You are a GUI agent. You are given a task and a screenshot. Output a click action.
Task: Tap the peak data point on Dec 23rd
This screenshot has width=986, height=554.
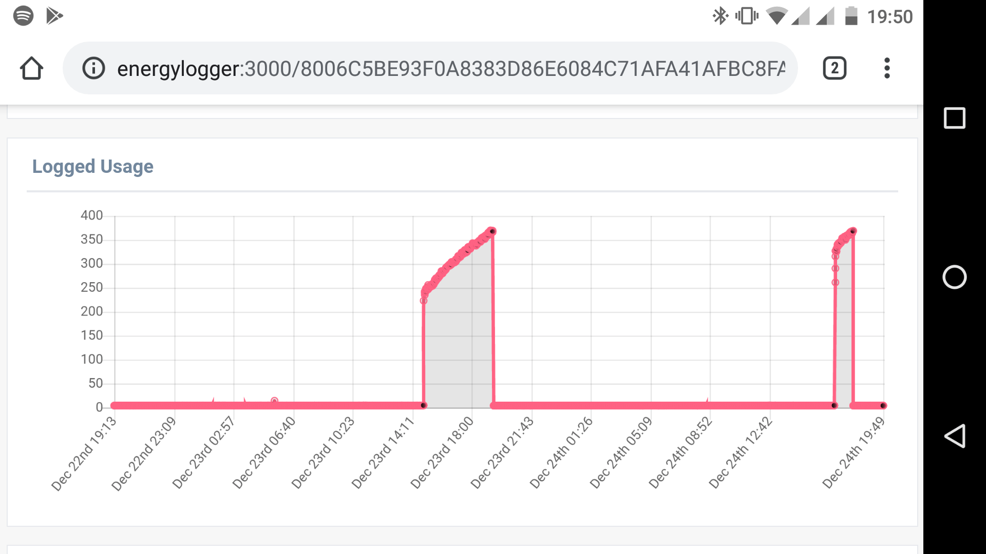(x=492, y=231)
